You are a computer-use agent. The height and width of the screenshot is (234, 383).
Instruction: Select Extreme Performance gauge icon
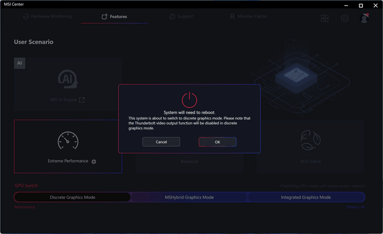click(68, 141)
